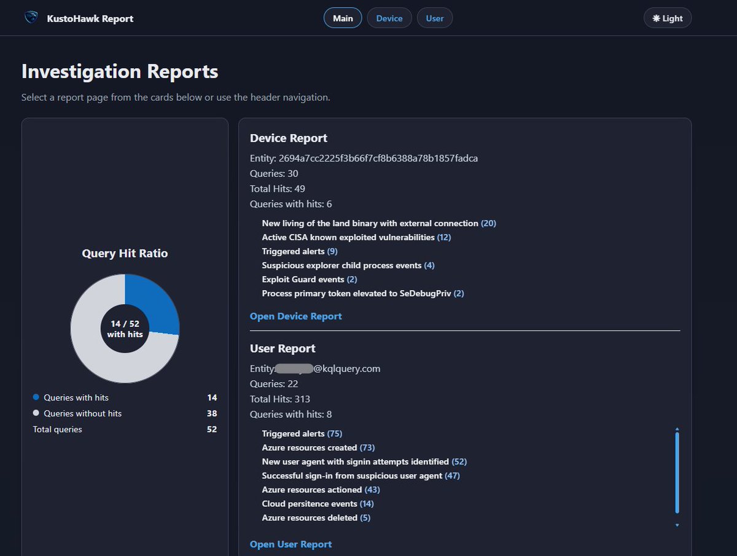Click the scrollbar down arrow in User Report
Screen dimensions: 737x556
pos(677,525)
